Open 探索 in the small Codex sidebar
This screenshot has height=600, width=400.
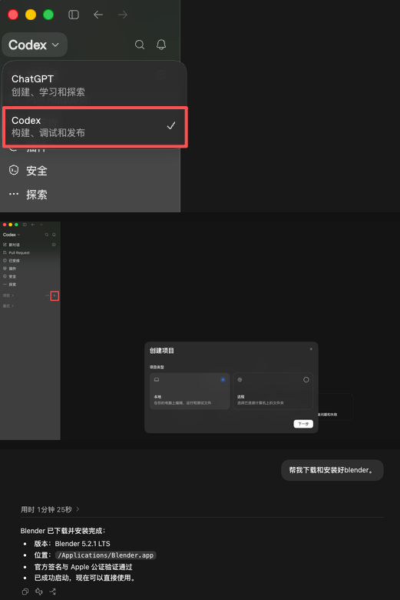pos(9,285)
